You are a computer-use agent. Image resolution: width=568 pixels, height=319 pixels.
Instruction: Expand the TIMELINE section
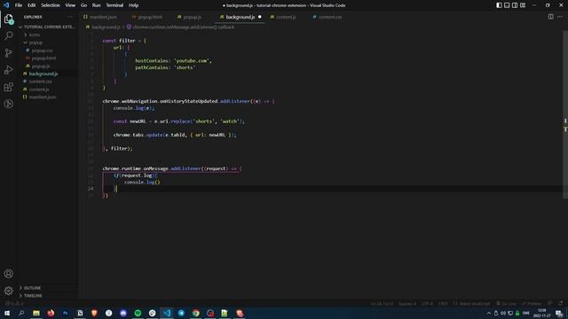48,296
